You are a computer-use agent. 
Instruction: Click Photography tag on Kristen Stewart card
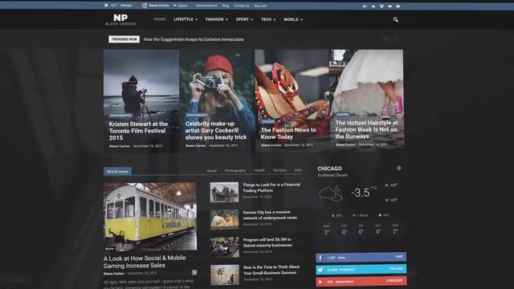click(x=120, y=116)
